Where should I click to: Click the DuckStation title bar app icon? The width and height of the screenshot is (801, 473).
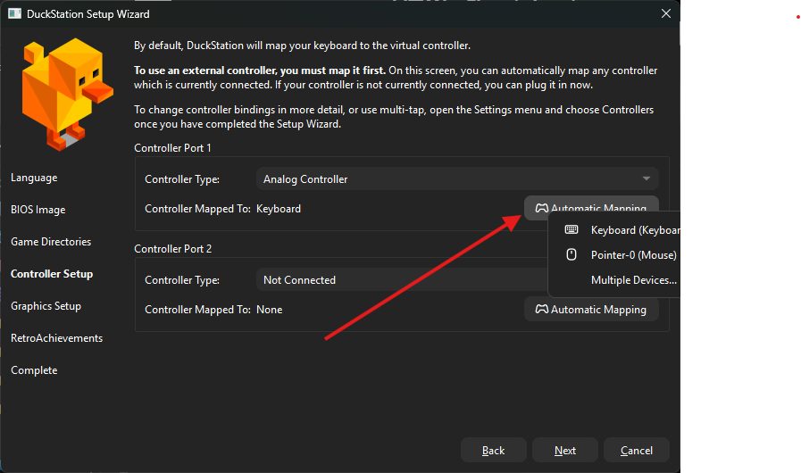click(x=14, y=14)
